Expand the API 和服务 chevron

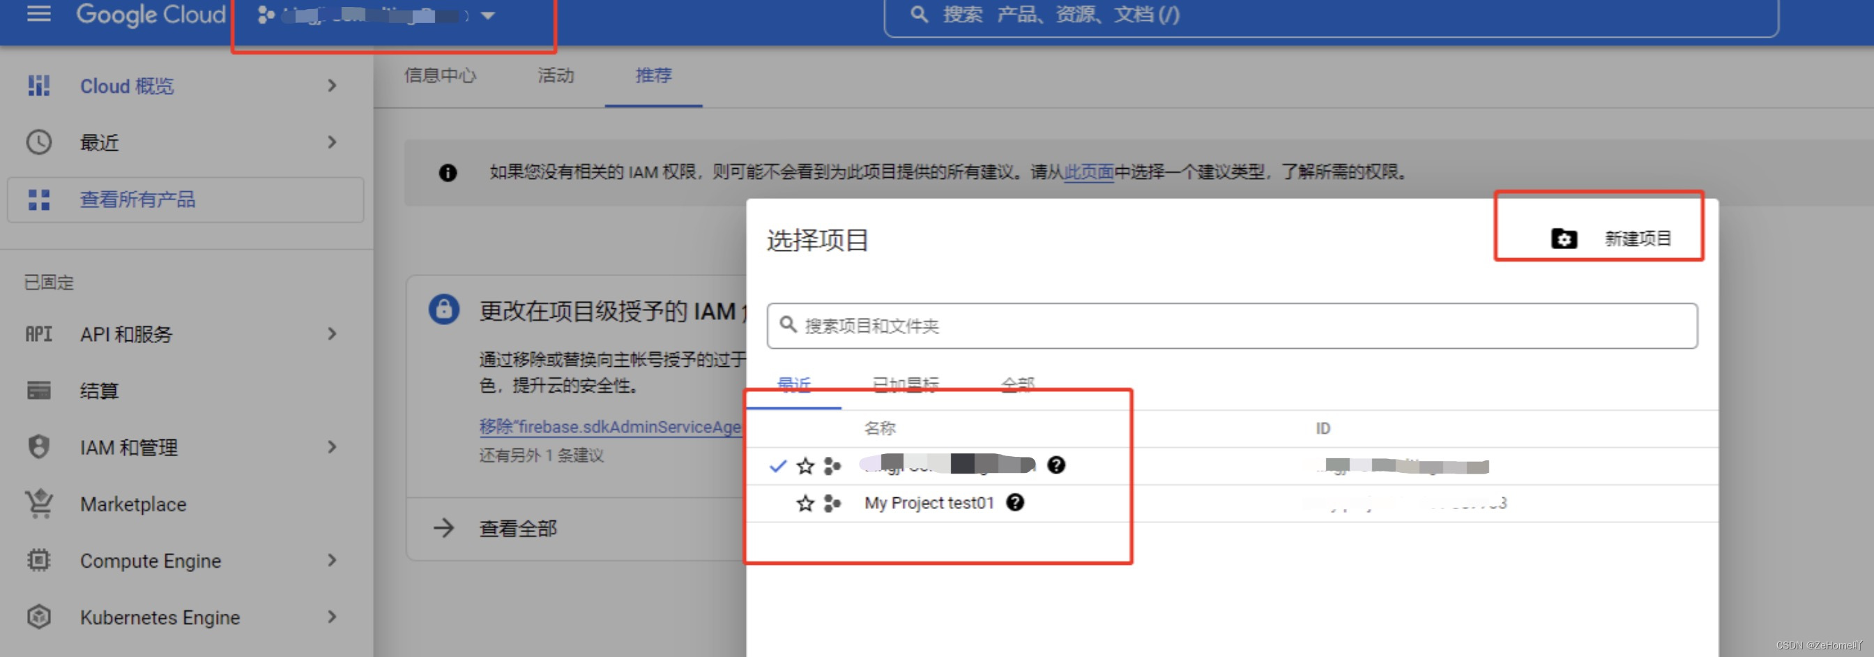pyautogui.click(x=332, y=334)
